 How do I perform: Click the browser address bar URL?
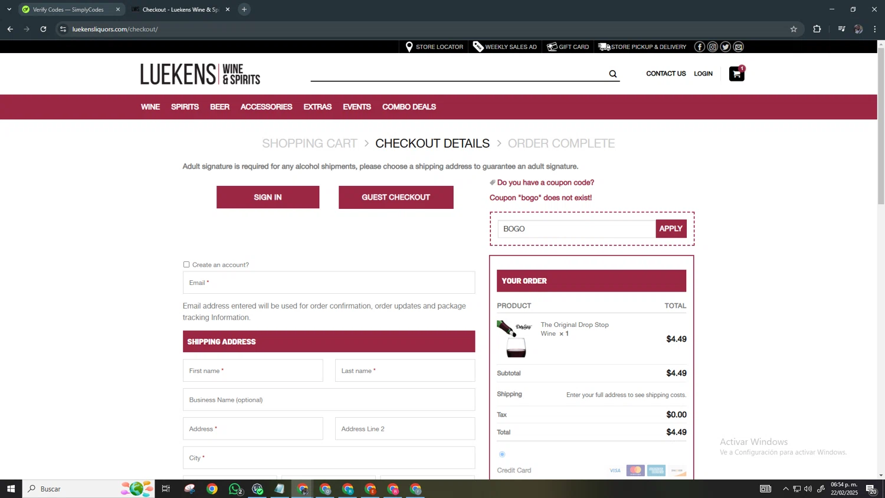[x=115, y=29]
